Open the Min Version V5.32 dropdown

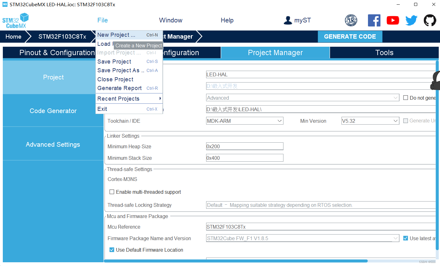click(x=370, y=121)
